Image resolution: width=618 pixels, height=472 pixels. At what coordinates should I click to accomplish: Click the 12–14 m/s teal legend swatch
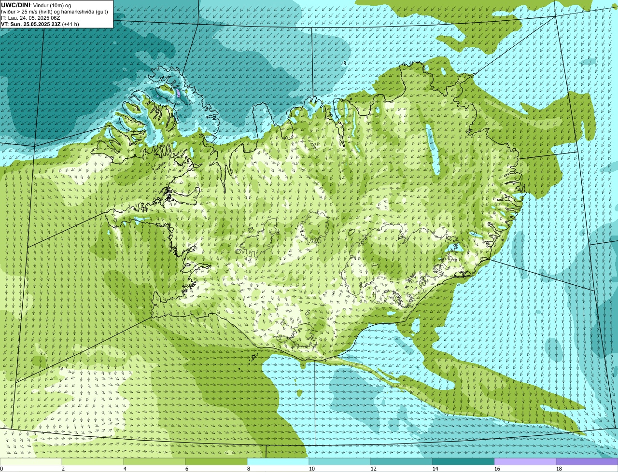402,461
